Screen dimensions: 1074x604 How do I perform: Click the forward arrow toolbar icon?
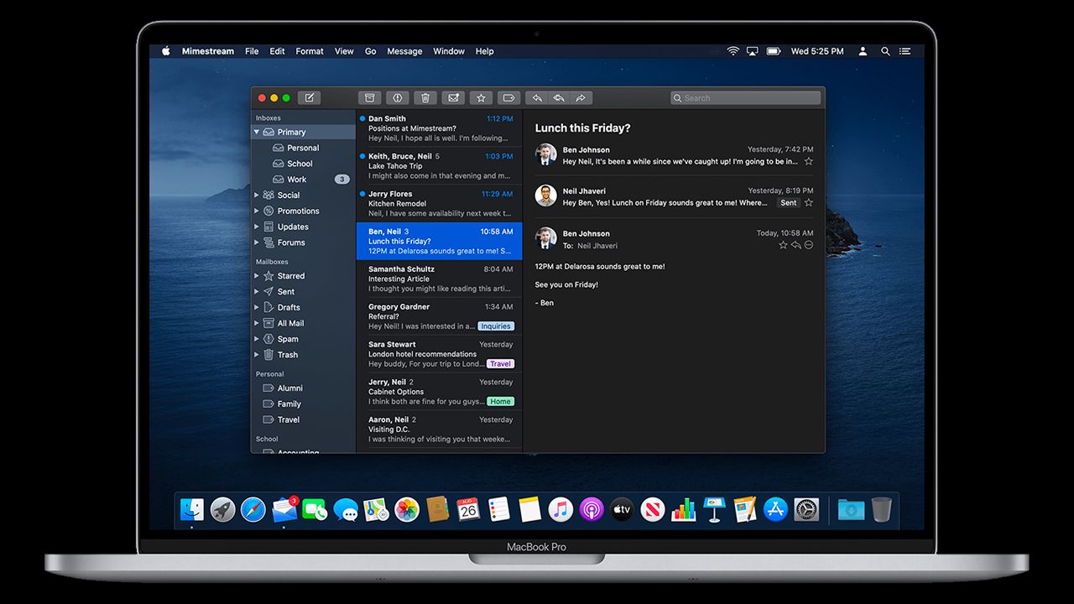click(x=581, y=98)
